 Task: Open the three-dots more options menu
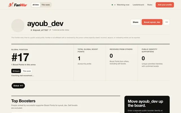click(x=167, y=22)
